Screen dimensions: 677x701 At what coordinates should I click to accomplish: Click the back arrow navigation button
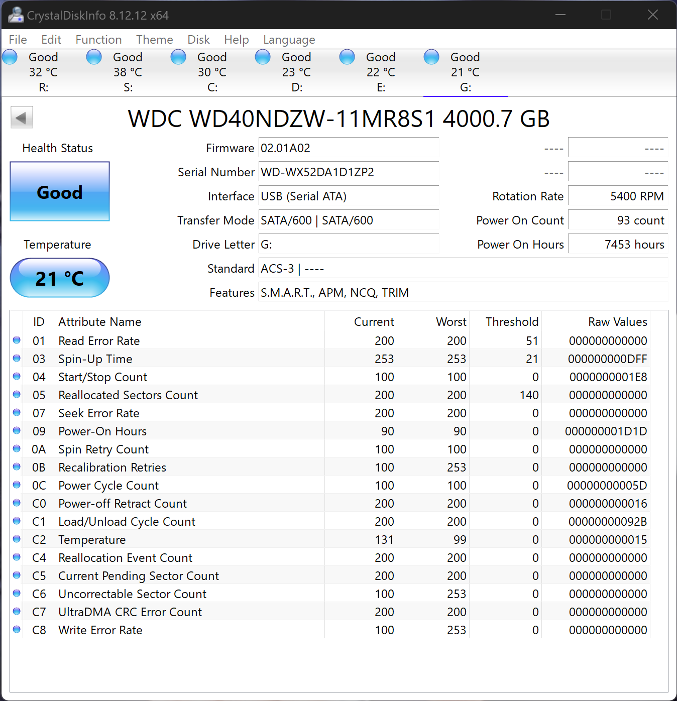(x=22, y=117)
